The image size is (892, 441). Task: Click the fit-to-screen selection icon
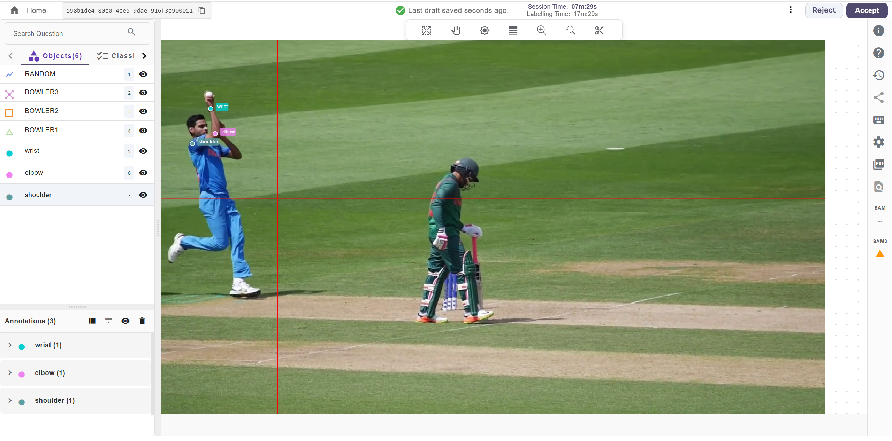point(427,31)
